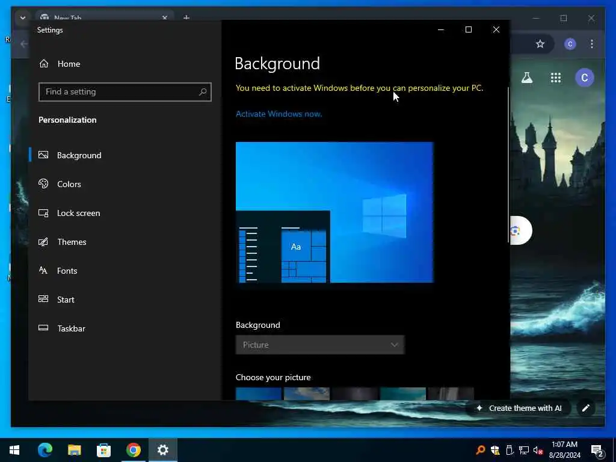
Task: Choose the first blue picture thumbnail
Action: [259, 393]
